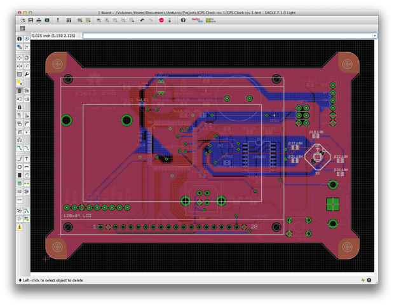Run the DRC design rule check
The height and width of the screenshot is (306, 394).
pyautogui.click(x=27, y=219)
